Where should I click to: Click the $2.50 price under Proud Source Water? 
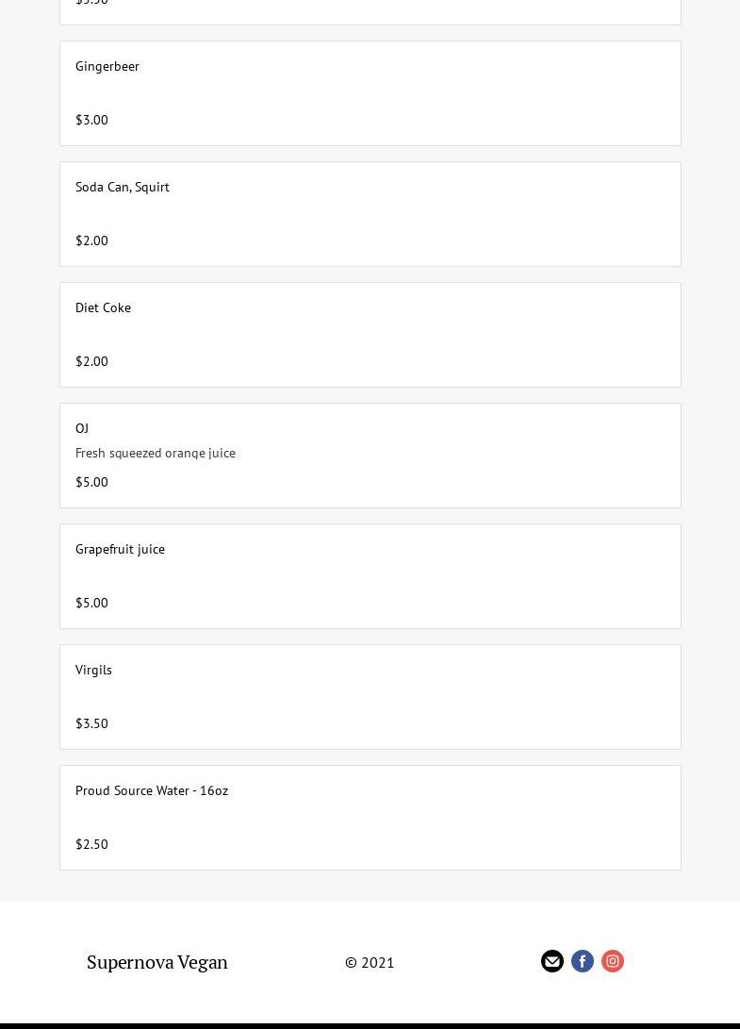coord(91,844)
